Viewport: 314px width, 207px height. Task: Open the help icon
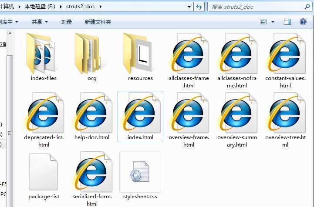303,22
